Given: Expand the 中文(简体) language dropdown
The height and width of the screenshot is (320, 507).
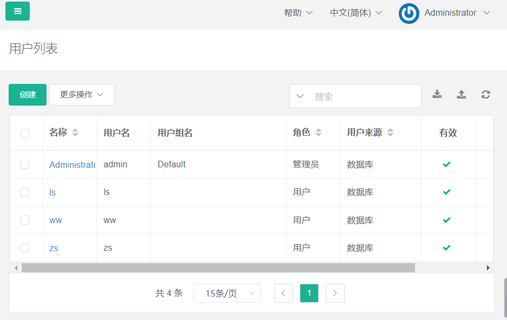Looking at the screenshot, I should pos(356,13).
